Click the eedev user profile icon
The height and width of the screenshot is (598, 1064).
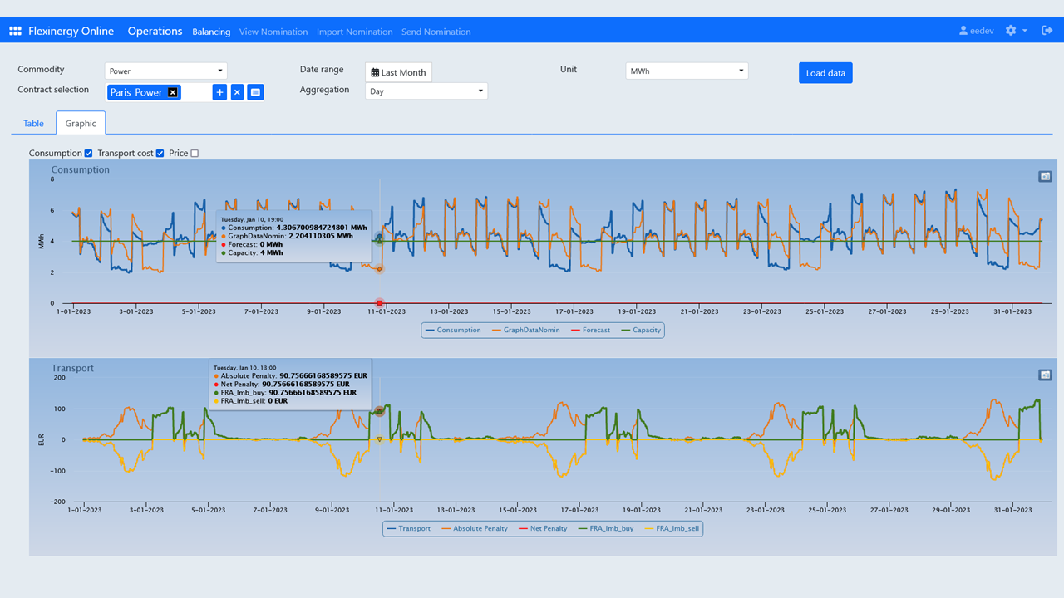pos(963,31)
